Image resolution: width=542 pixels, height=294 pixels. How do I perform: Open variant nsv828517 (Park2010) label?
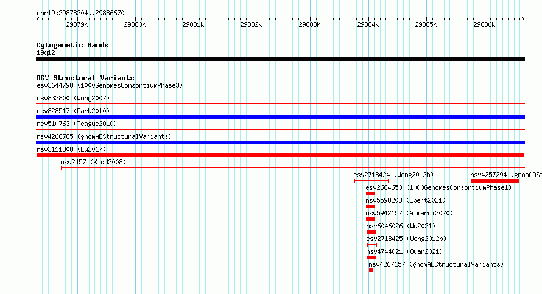73,111
